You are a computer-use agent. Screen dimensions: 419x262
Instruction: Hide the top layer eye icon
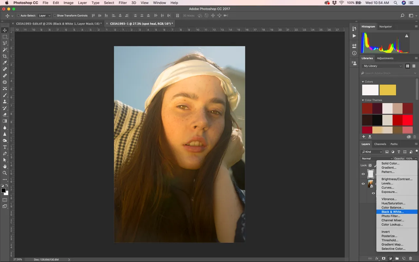tap(363, 174)
